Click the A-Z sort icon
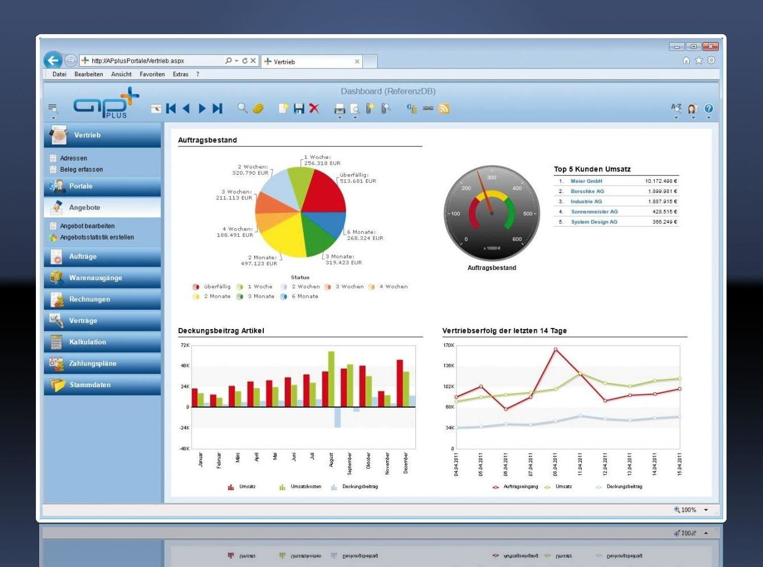The height and width of the screenshot is (567, 763). pos(676,108)
